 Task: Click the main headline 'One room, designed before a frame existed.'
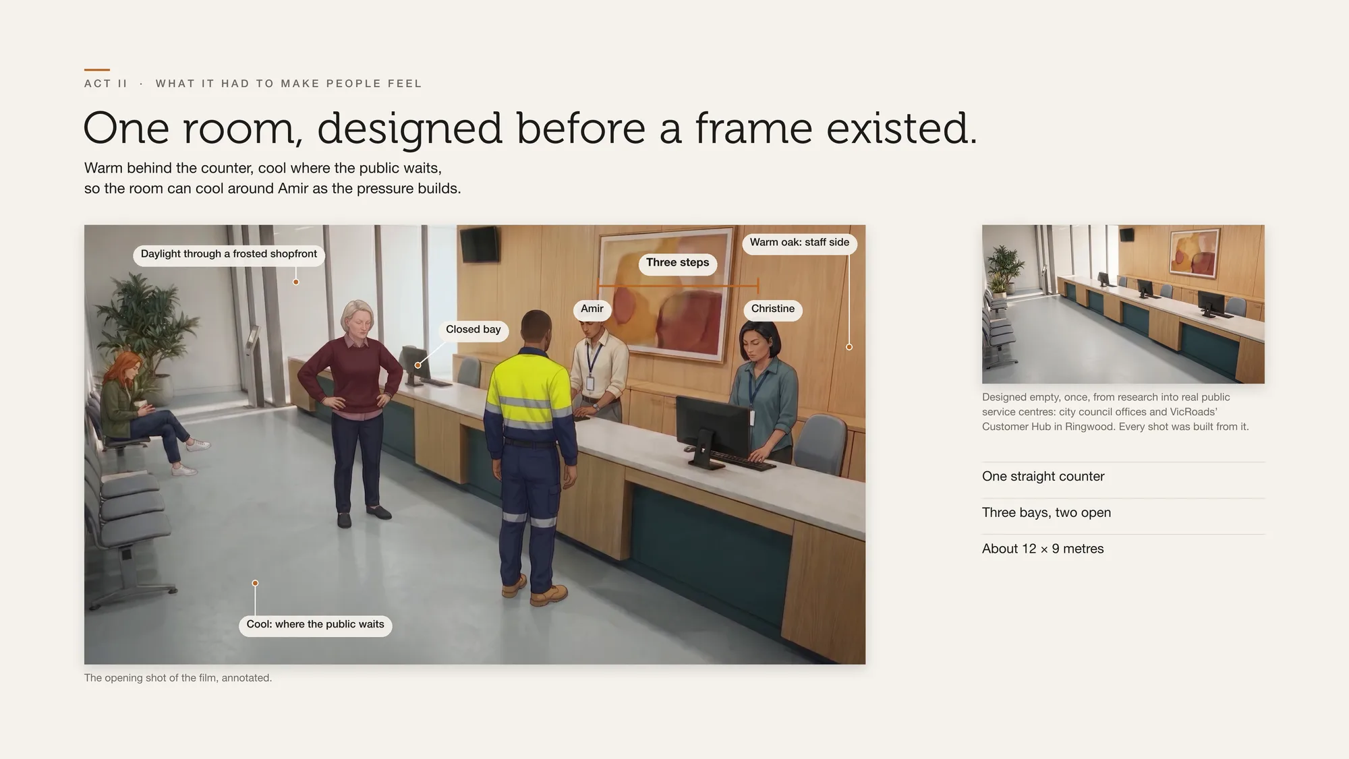point(530,129)
